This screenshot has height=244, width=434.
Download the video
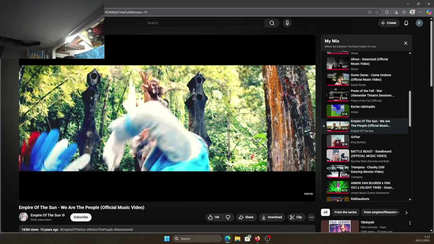tap(272, 217)
